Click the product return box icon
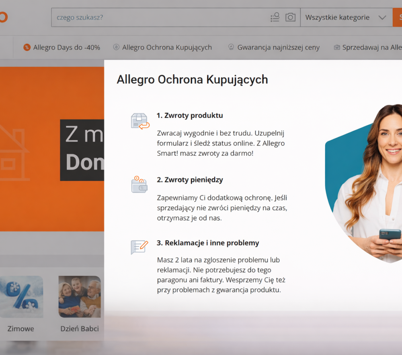This screenshot has height=355, width=402. [138, 121]
